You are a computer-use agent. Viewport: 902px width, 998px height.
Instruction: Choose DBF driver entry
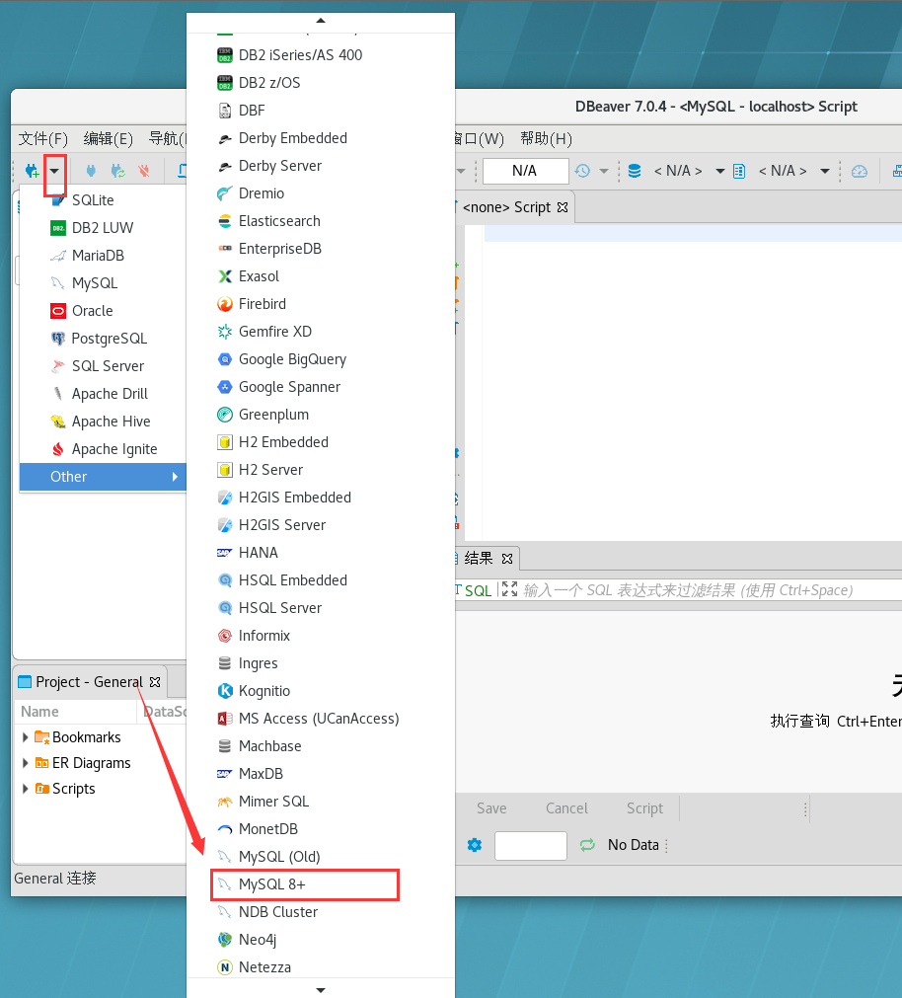coord(321,111)
